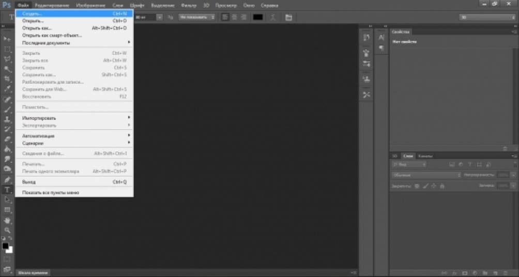The image size is (519, 277).
Task: Swap foreground and background colors
Action: (x=10, y=238)
